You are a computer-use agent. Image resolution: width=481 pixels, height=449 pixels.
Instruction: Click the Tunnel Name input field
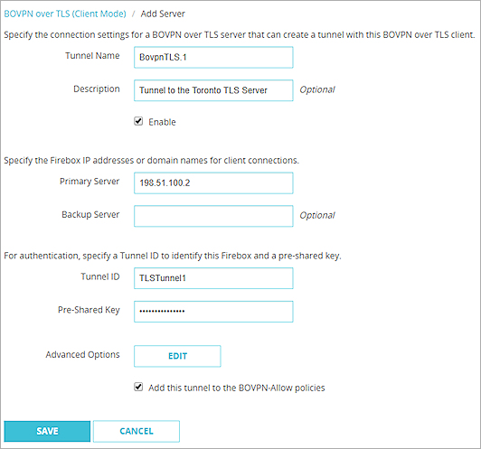(x=213, y=57)
